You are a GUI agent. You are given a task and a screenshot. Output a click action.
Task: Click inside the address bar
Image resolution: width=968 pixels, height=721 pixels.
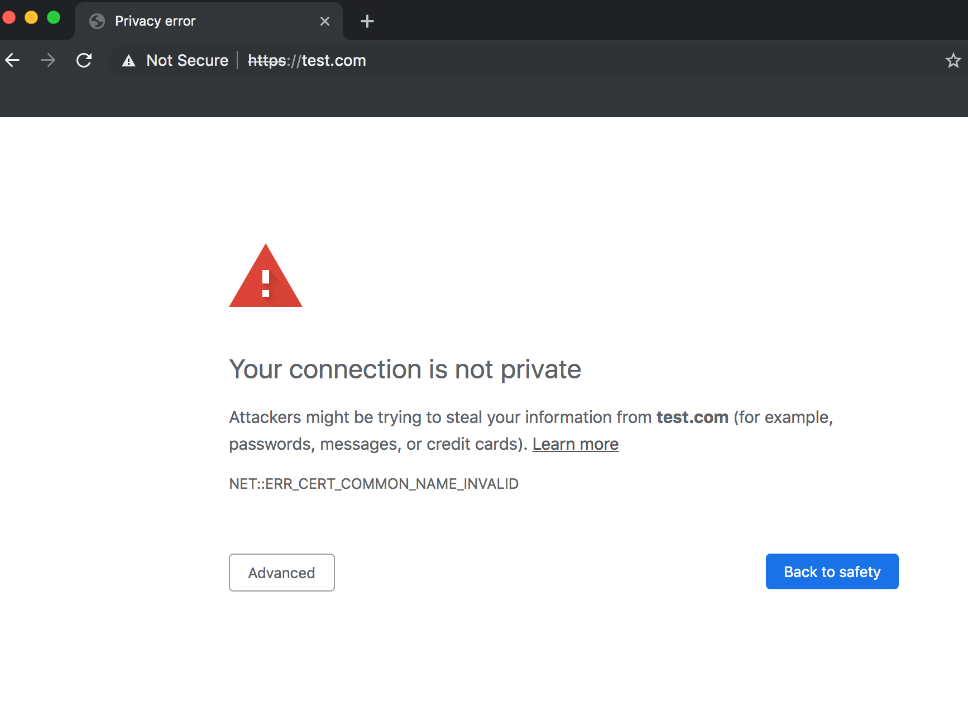(502, 60)
